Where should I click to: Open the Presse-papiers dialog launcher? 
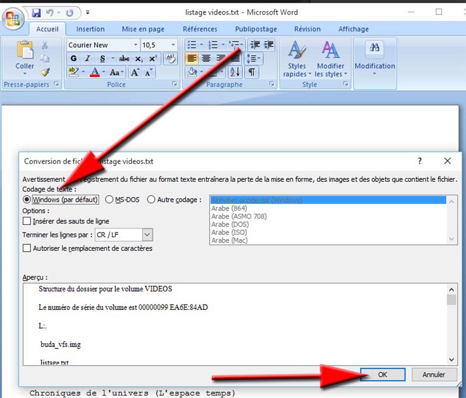click(57, 84)
